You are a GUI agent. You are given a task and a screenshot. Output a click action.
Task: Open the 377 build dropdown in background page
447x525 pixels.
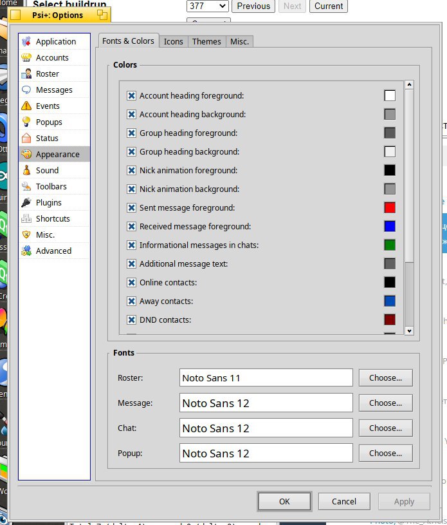[x=207, y=6]
